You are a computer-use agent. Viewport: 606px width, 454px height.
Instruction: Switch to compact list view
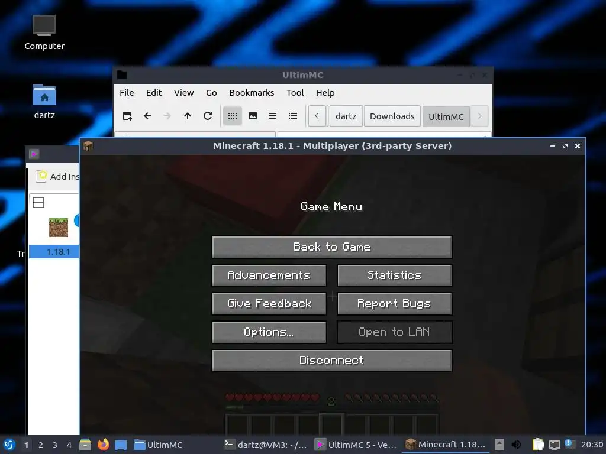[x=273, y=116]
